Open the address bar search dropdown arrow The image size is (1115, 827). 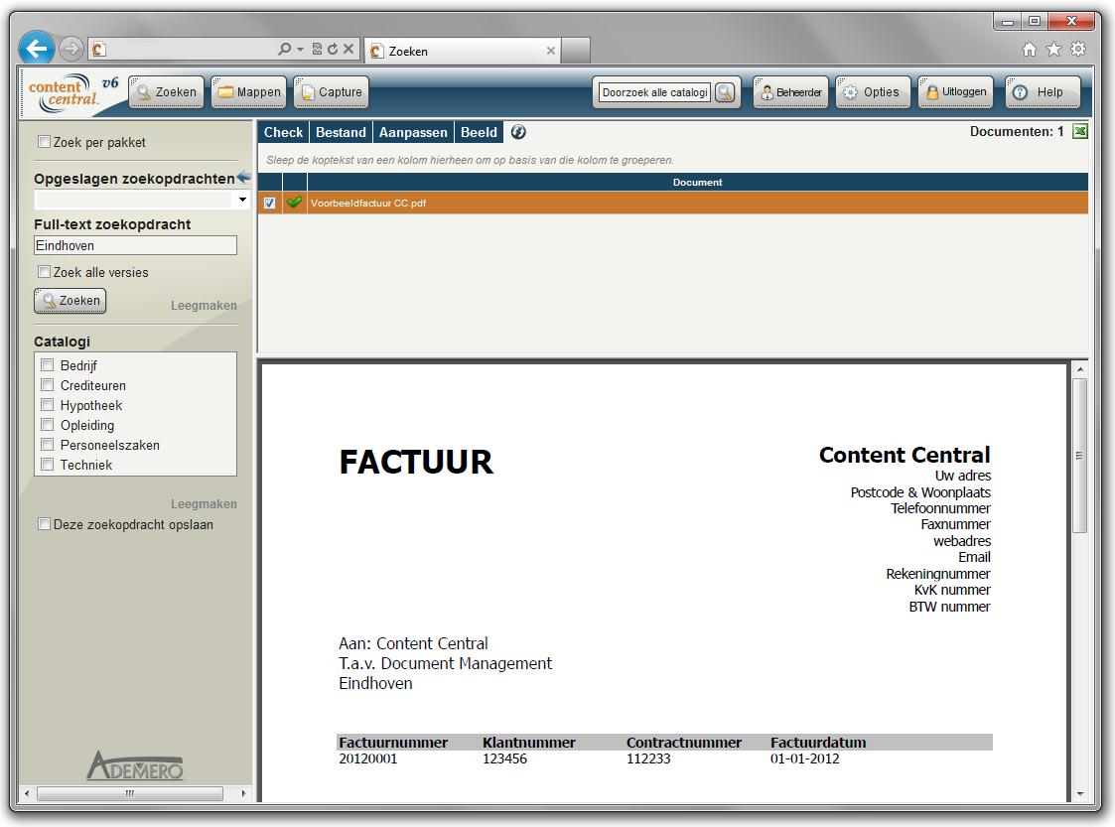[300, 49]
